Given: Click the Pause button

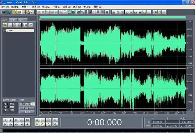Looking at the screenshot, I should (x=16, y=120).
